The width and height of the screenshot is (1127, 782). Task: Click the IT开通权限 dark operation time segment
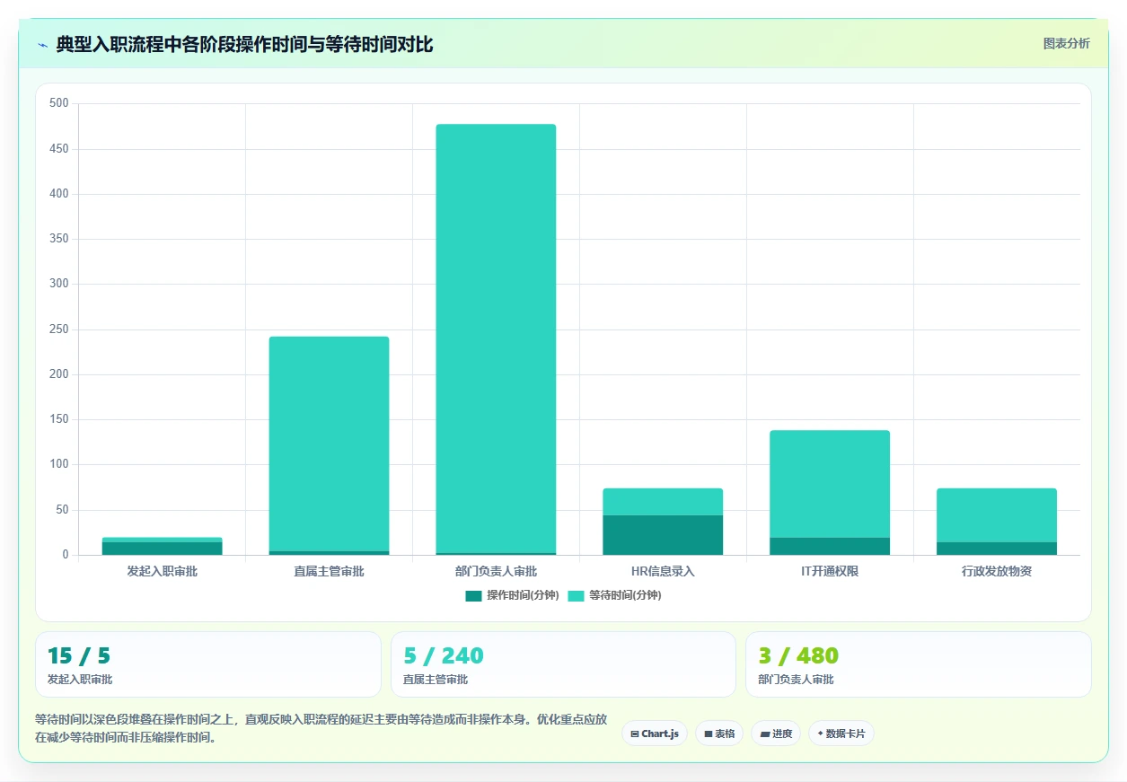[830, 547]
